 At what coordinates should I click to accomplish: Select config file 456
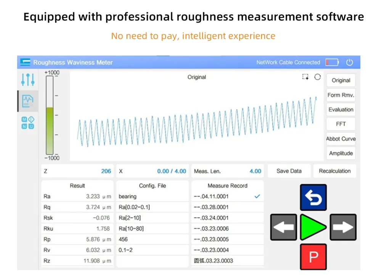153,239
